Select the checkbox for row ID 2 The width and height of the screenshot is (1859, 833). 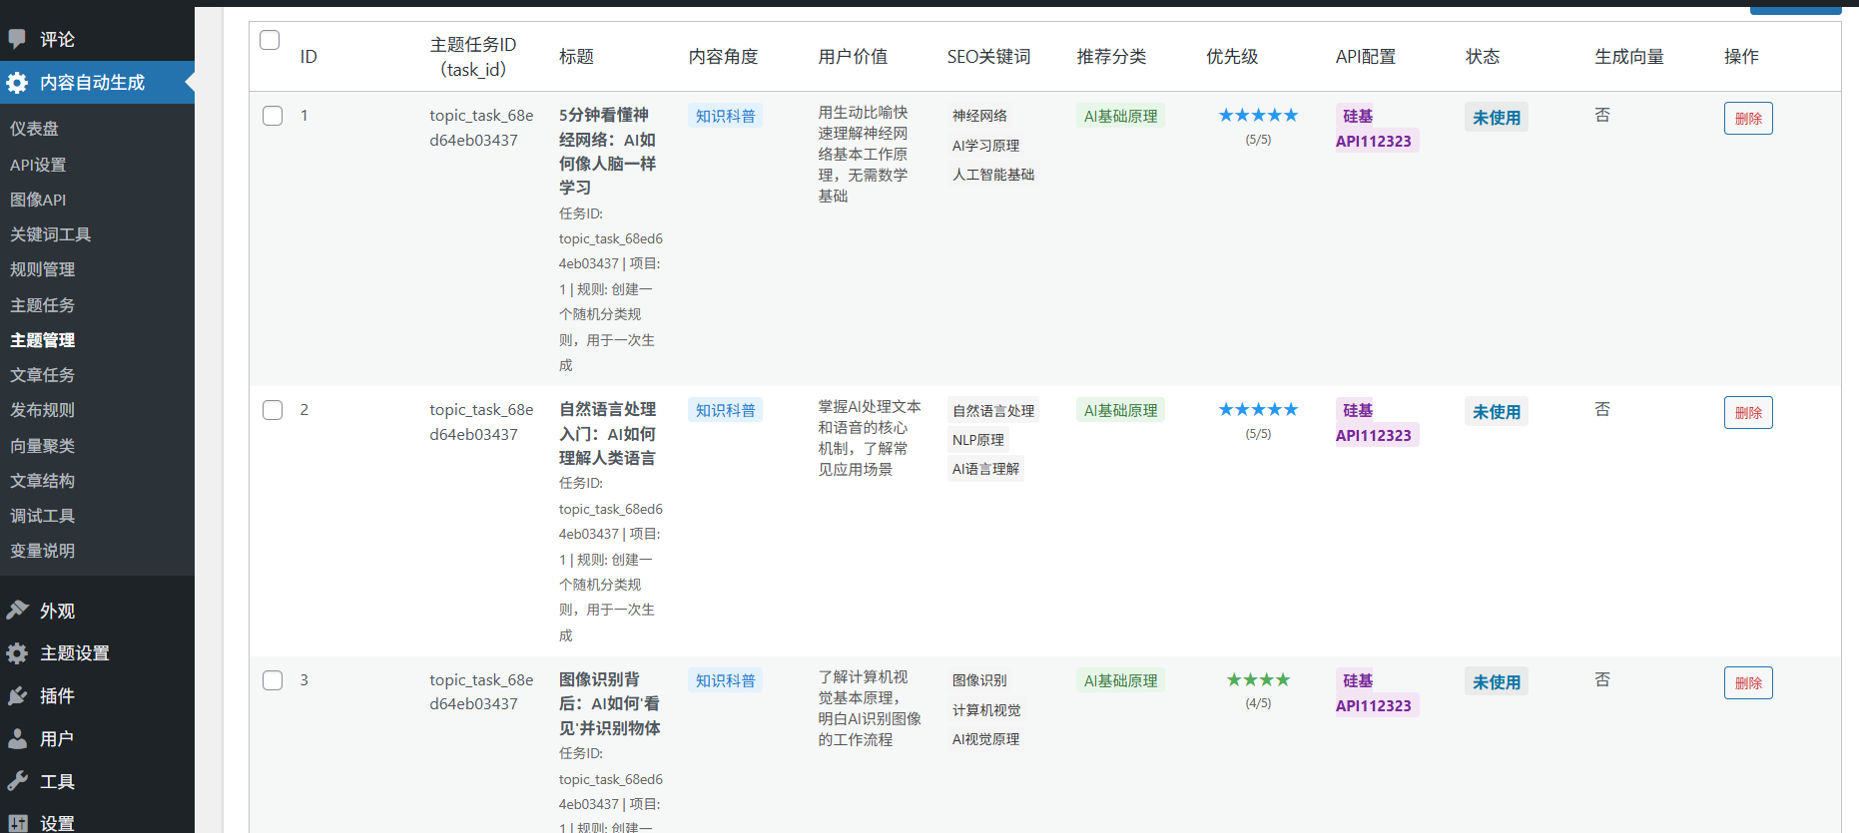273,410
